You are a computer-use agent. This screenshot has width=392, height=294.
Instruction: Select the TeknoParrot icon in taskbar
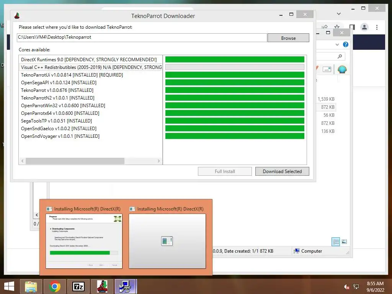click(102, 286)
